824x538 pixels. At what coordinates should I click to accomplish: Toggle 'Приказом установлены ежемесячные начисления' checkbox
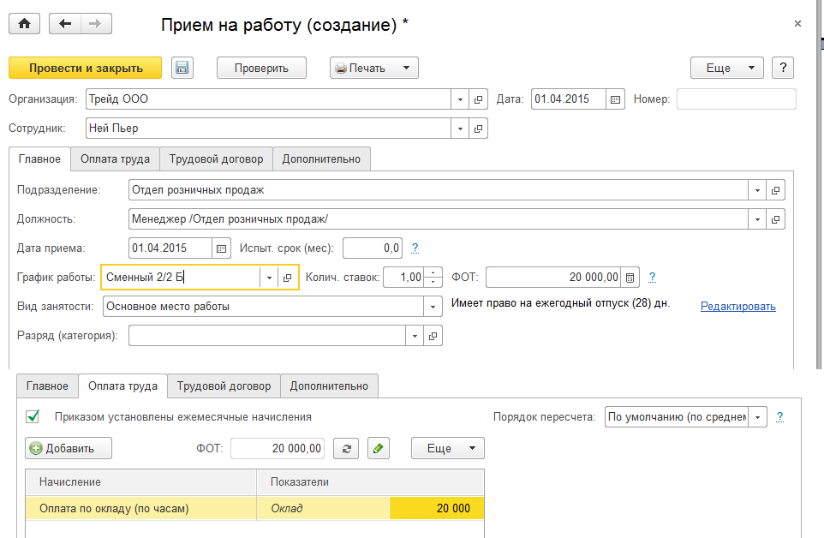click(x=33, y=417)
